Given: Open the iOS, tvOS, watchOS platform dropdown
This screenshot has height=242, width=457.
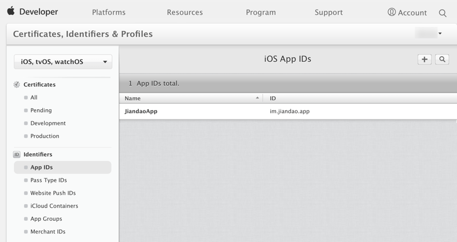Looking at the screenshot, I should click(63, 62).
